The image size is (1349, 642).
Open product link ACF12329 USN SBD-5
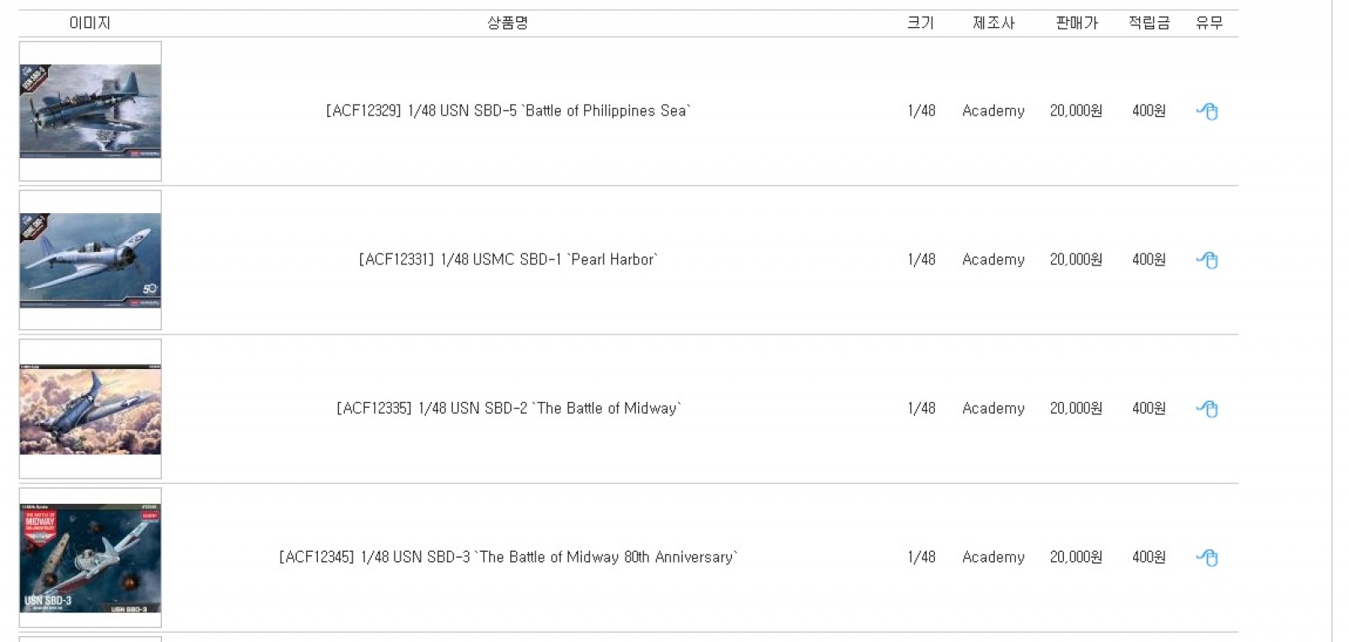pos(508,111)
